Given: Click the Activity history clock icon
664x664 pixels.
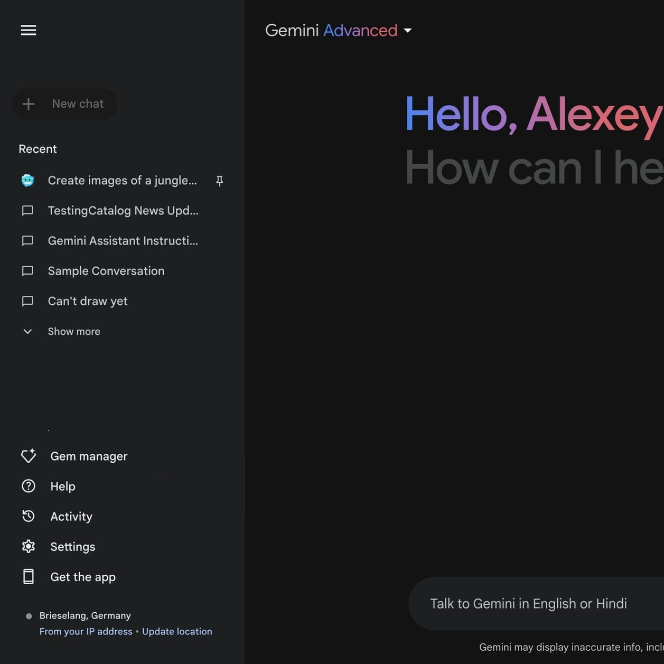Looking at the screenshot, I should pyautogui.click(x=29, y=516).
